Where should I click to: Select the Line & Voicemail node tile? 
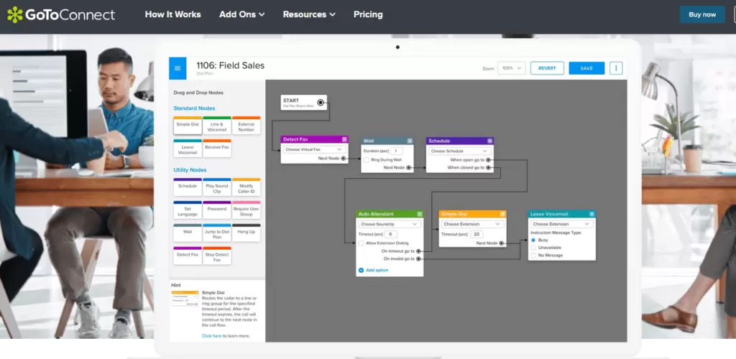pyautogui.click(x=217, y=125)
